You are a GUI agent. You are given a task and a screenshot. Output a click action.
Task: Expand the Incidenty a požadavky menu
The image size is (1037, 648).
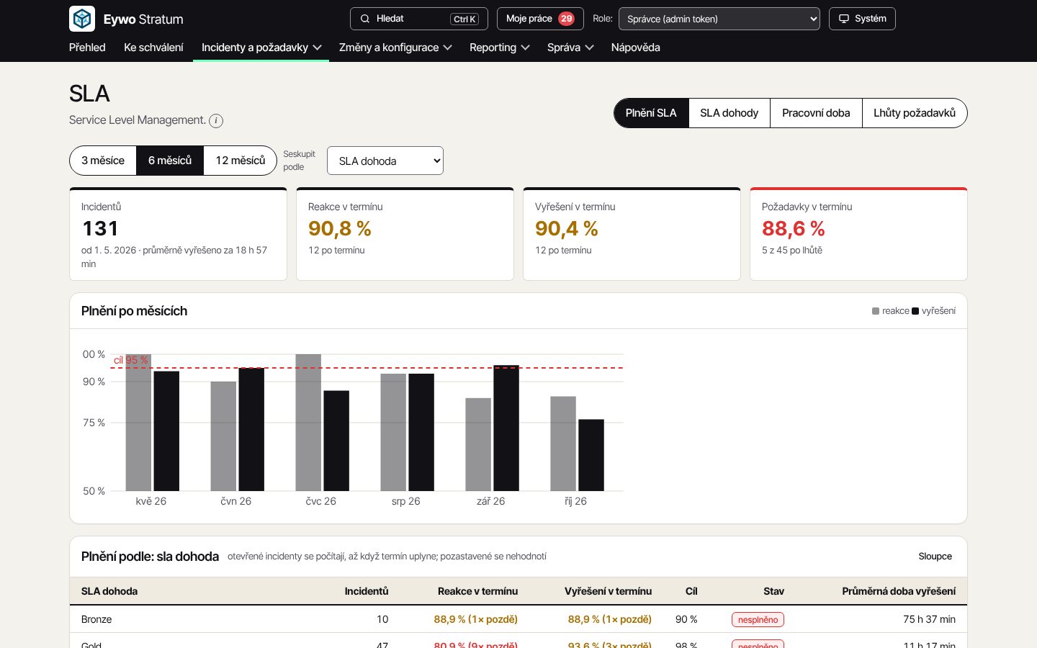tap(261, 48)
